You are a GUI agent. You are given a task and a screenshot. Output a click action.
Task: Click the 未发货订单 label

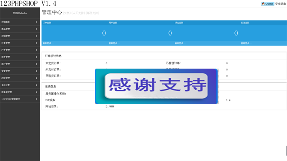pos(53,63)
